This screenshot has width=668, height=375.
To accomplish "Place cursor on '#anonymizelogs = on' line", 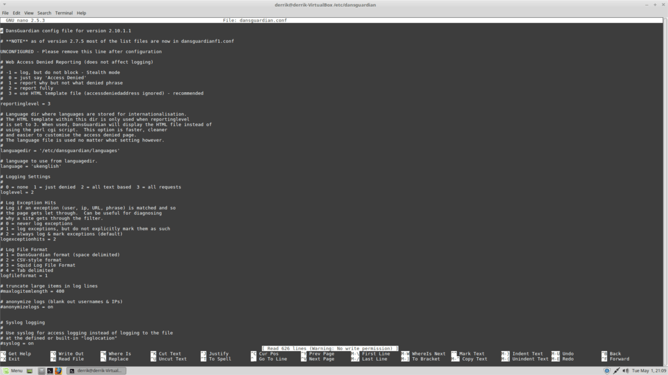I will pos(27,307).
